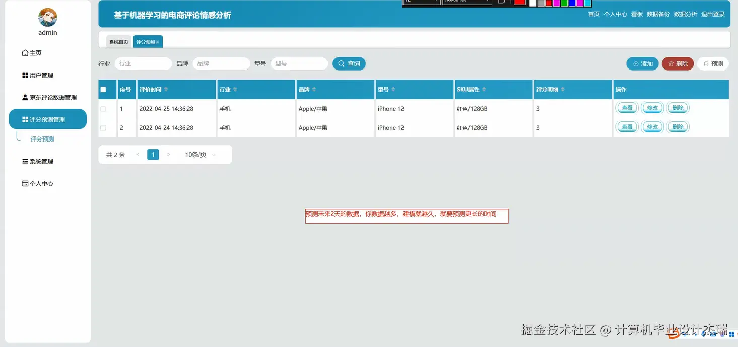The image size is (738, 347).
Task: Pick the white swatch in the top palette
Action: click(533, 3)
